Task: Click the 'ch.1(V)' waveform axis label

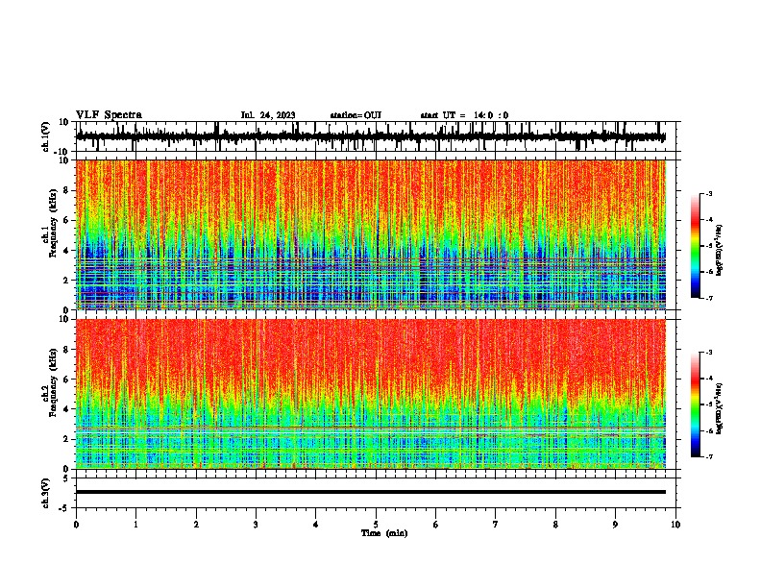Action: coord(46,136)
